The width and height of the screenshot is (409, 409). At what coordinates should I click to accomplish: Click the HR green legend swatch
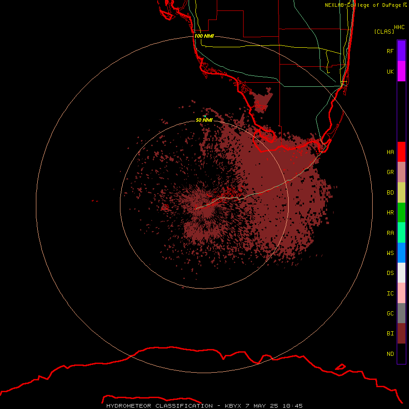[x=401, y=213]
